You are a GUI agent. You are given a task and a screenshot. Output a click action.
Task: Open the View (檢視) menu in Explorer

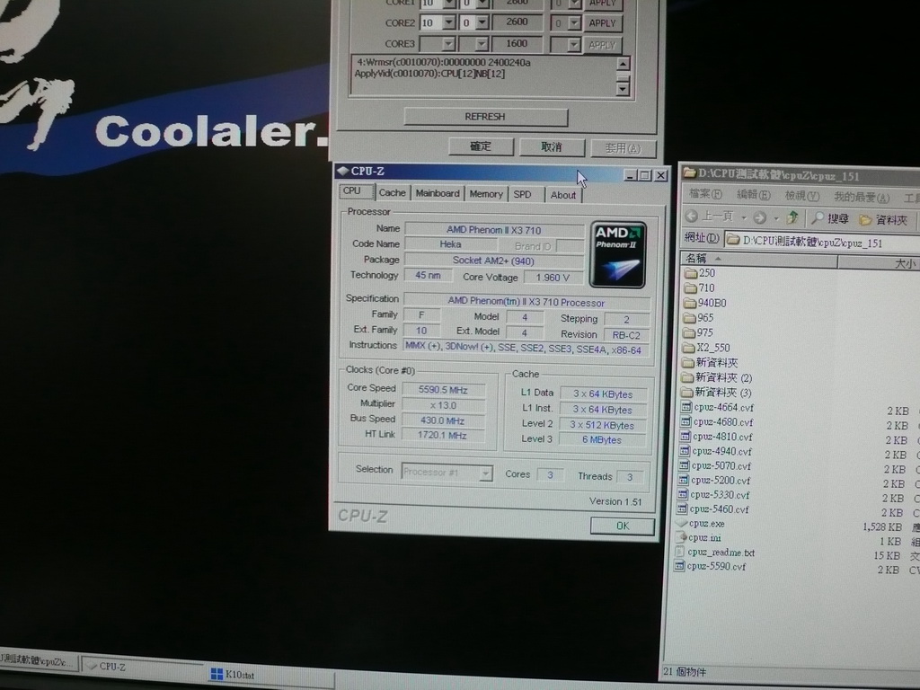pos(802,196)
